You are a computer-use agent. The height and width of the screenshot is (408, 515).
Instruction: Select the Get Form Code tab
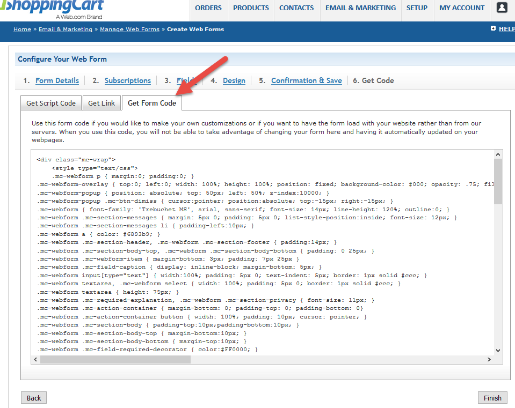pyautogui.click(x=151, y=103)
